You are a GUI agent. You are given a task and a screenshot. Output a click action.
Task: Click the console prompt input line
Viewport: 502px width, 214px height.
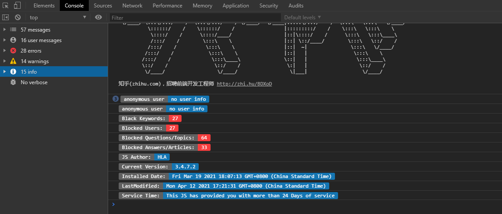[303, 204]
